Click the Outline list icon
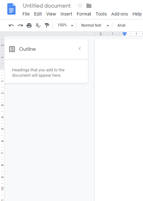 pos(12,49)
